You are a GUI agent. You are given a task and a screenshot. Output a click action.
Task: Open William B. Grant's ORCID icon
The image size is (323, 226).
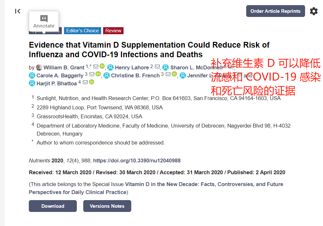(102, 66)
